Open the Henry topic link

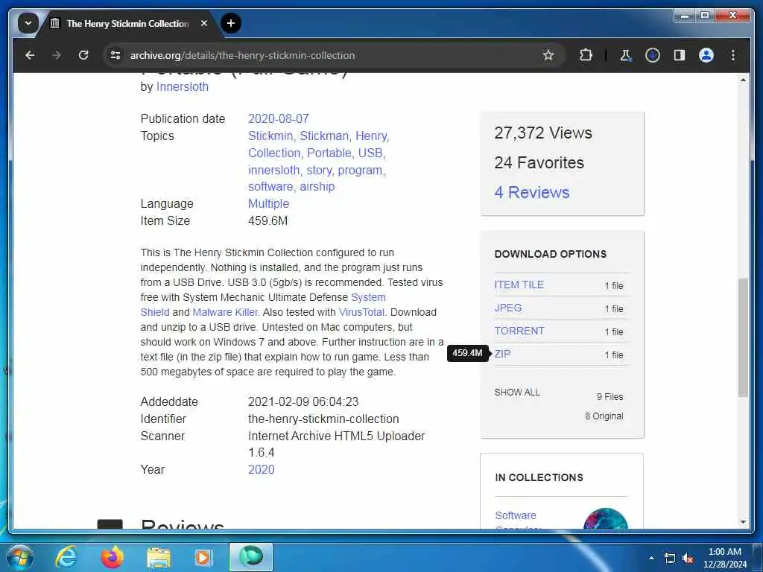click(371, 136)
